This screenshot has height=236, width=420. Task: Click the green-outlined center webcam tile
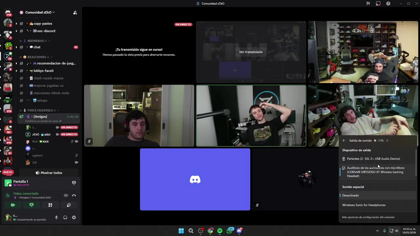(x=251, y=116)
